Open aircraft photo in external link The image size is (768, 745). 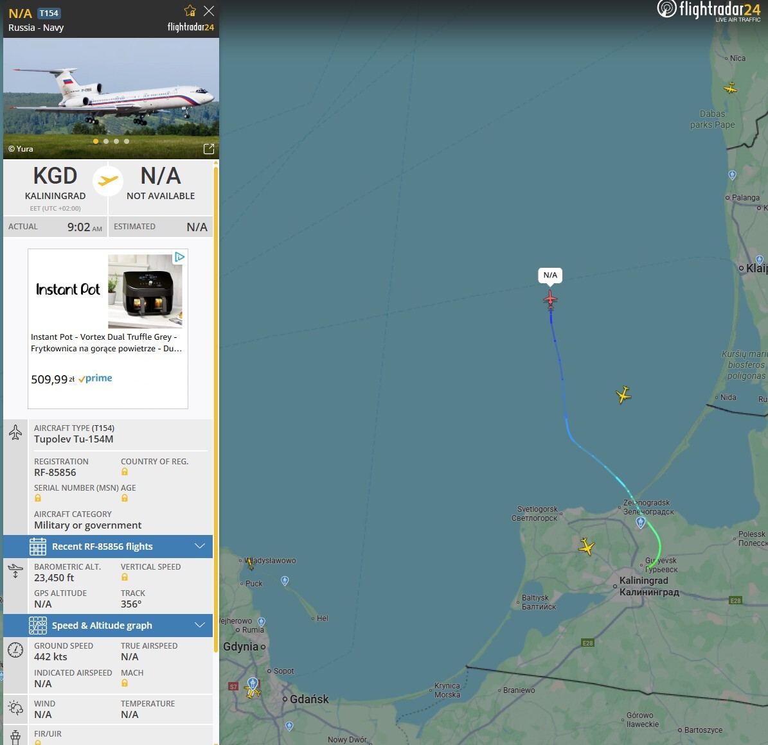tap(209, 149)
